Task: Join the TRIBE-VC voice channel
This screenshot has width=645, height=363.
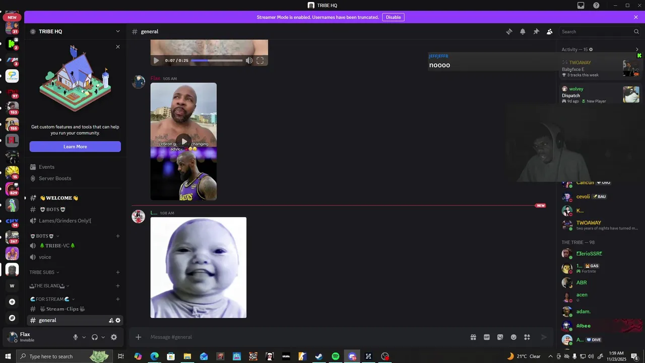Action: pos(75,246)
